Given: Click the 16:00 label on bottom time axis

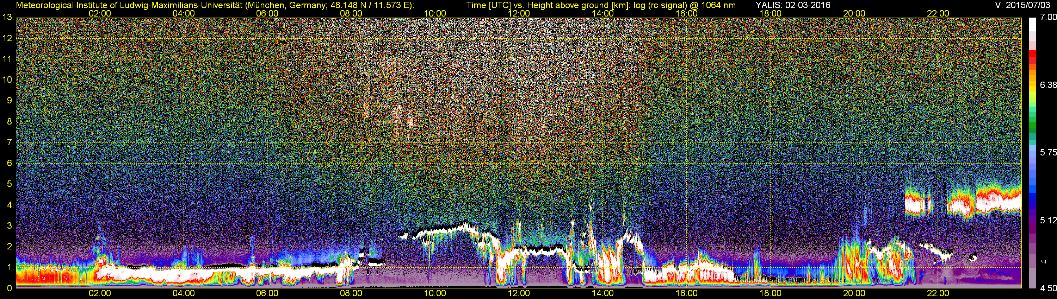Looking at the screenshot, I should pos(686,294).
